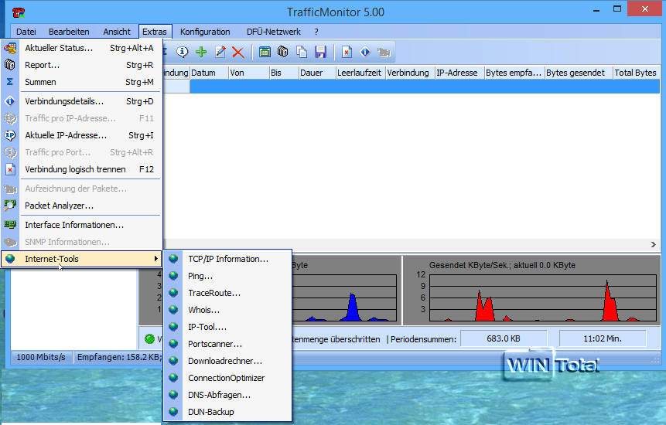
Task: Choose Packet Analyzer... in Extras menu
Action: pyautogui.click(x=59, y=206)
